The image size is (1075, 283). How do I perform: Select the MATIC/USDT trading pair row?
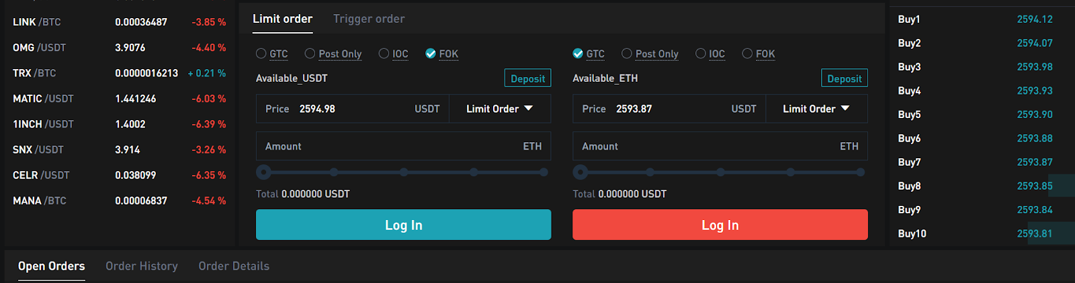119,99
